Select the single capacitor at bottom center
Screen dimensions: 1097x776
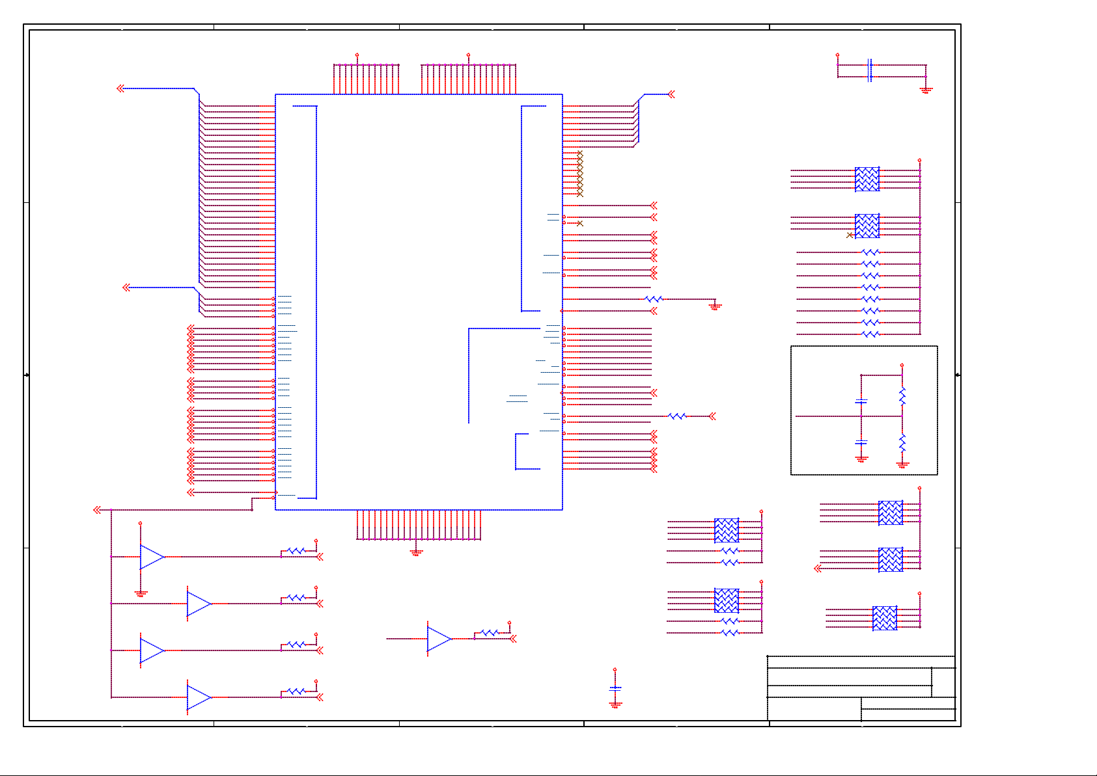[x=615, y=688]
